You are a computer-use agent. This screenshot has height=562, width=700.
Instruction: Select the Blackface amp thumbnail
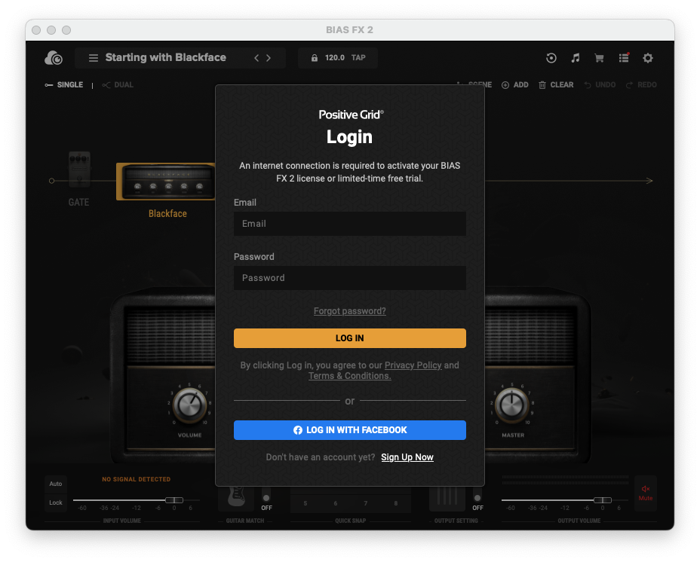(x=166, y=182)
